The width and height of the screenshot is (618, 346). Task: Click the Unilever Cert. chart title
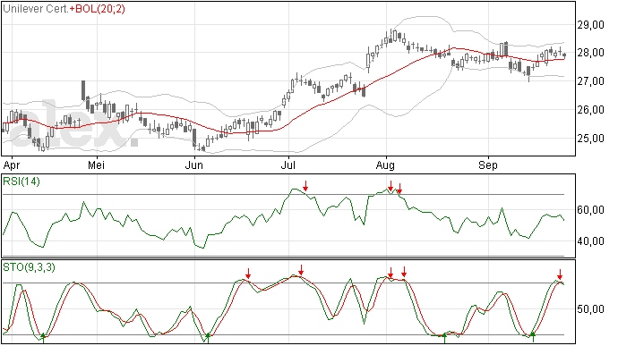(36, 9)
